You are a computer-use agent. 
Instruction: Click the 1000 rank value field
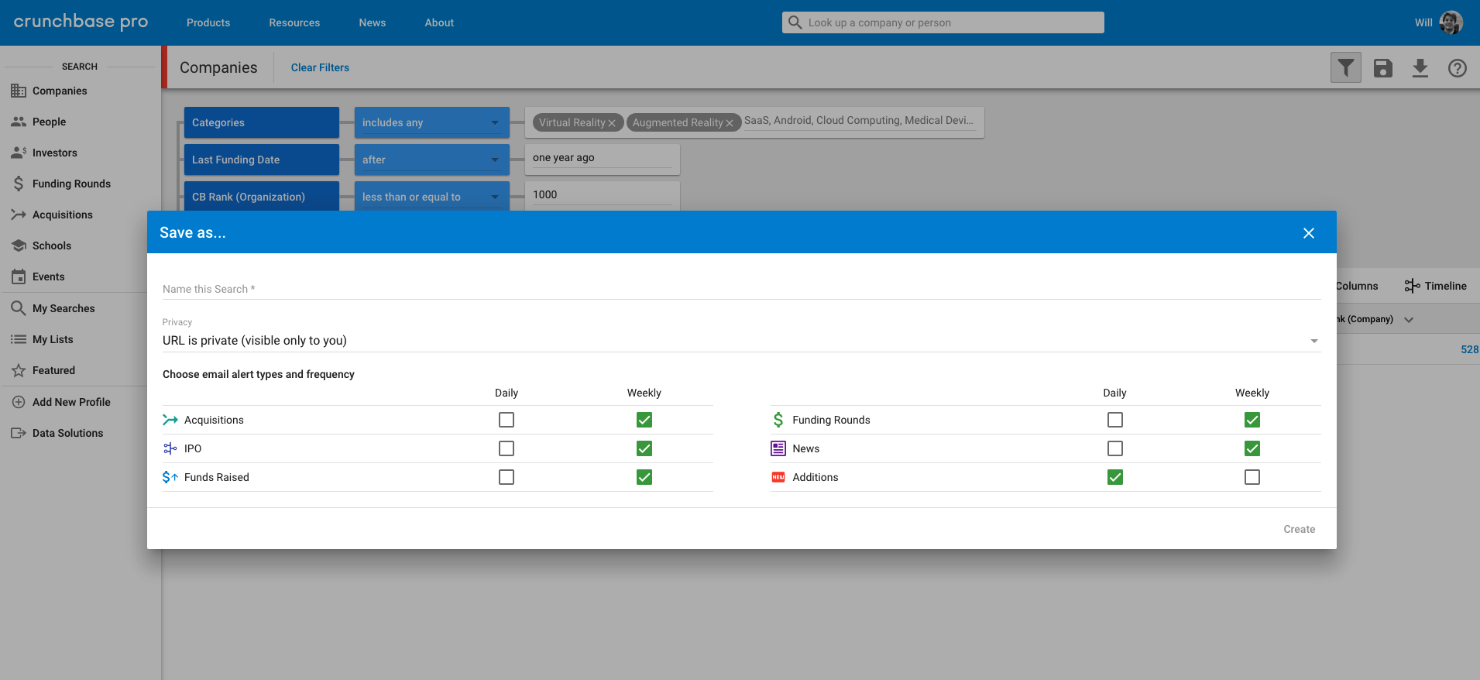(x=603, y=195)
